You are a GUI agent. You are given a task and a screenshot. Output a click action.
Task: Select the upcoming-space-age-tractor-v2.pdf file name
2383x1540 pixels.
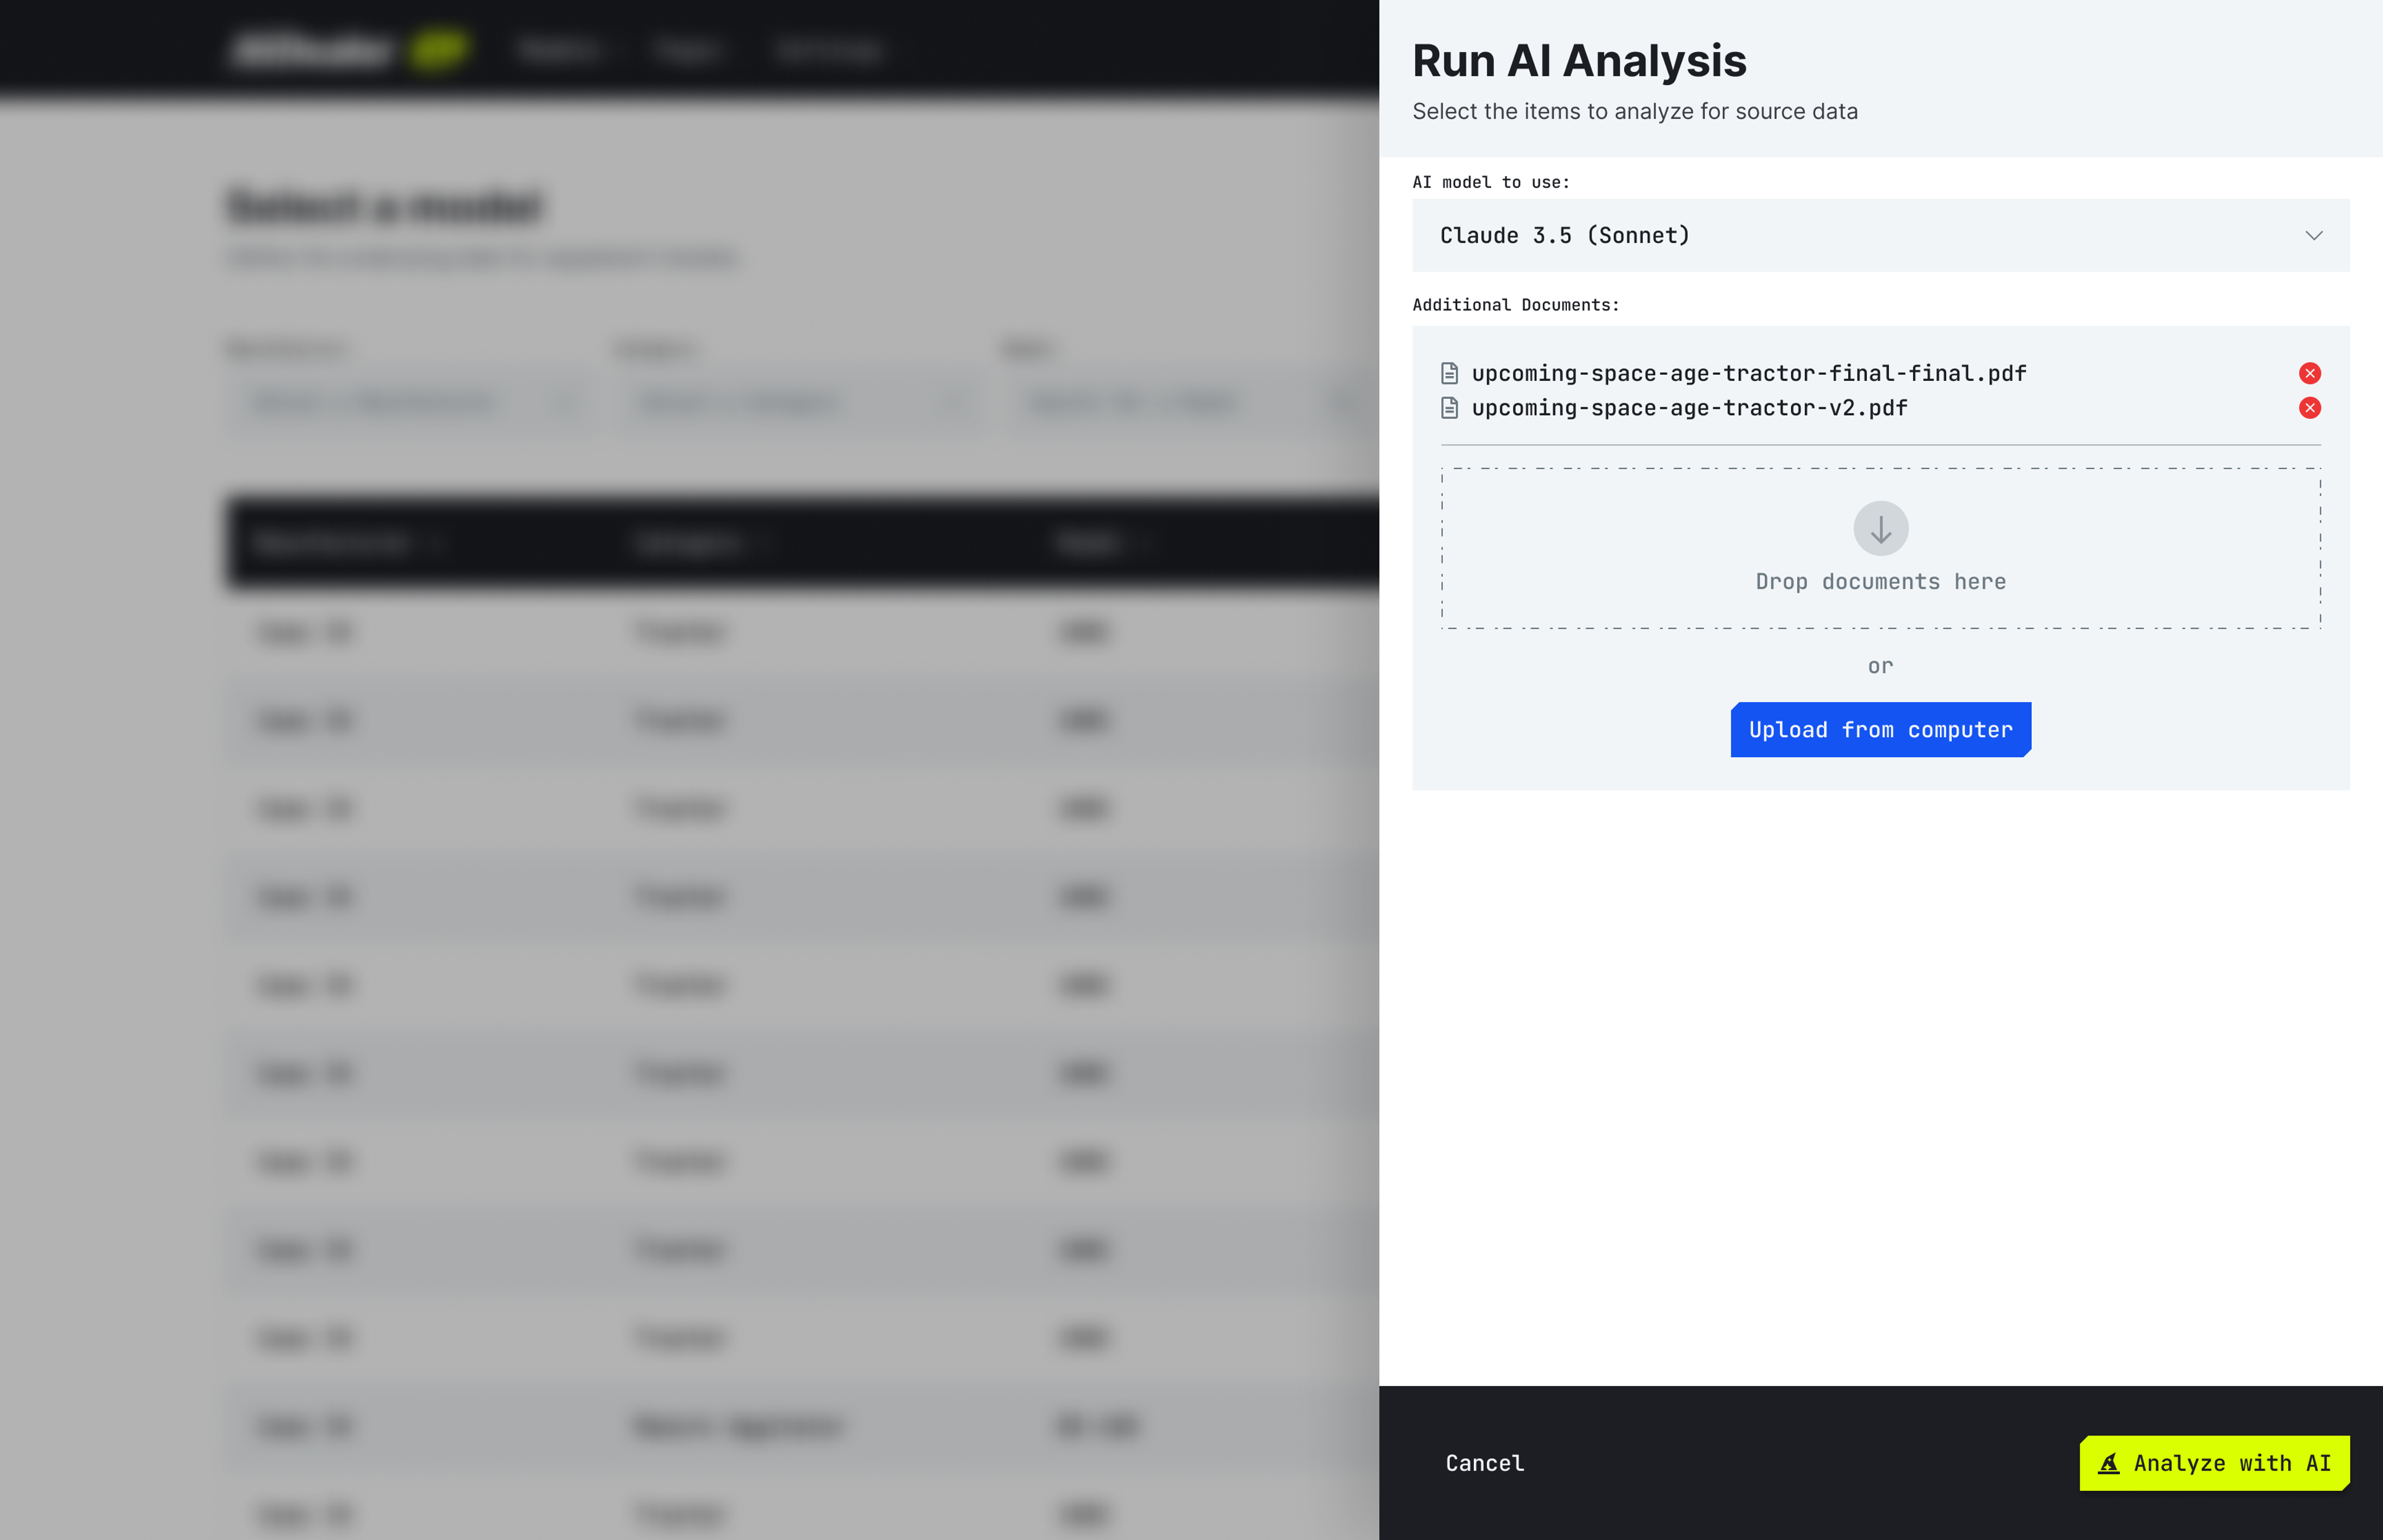coord(1689,408)
